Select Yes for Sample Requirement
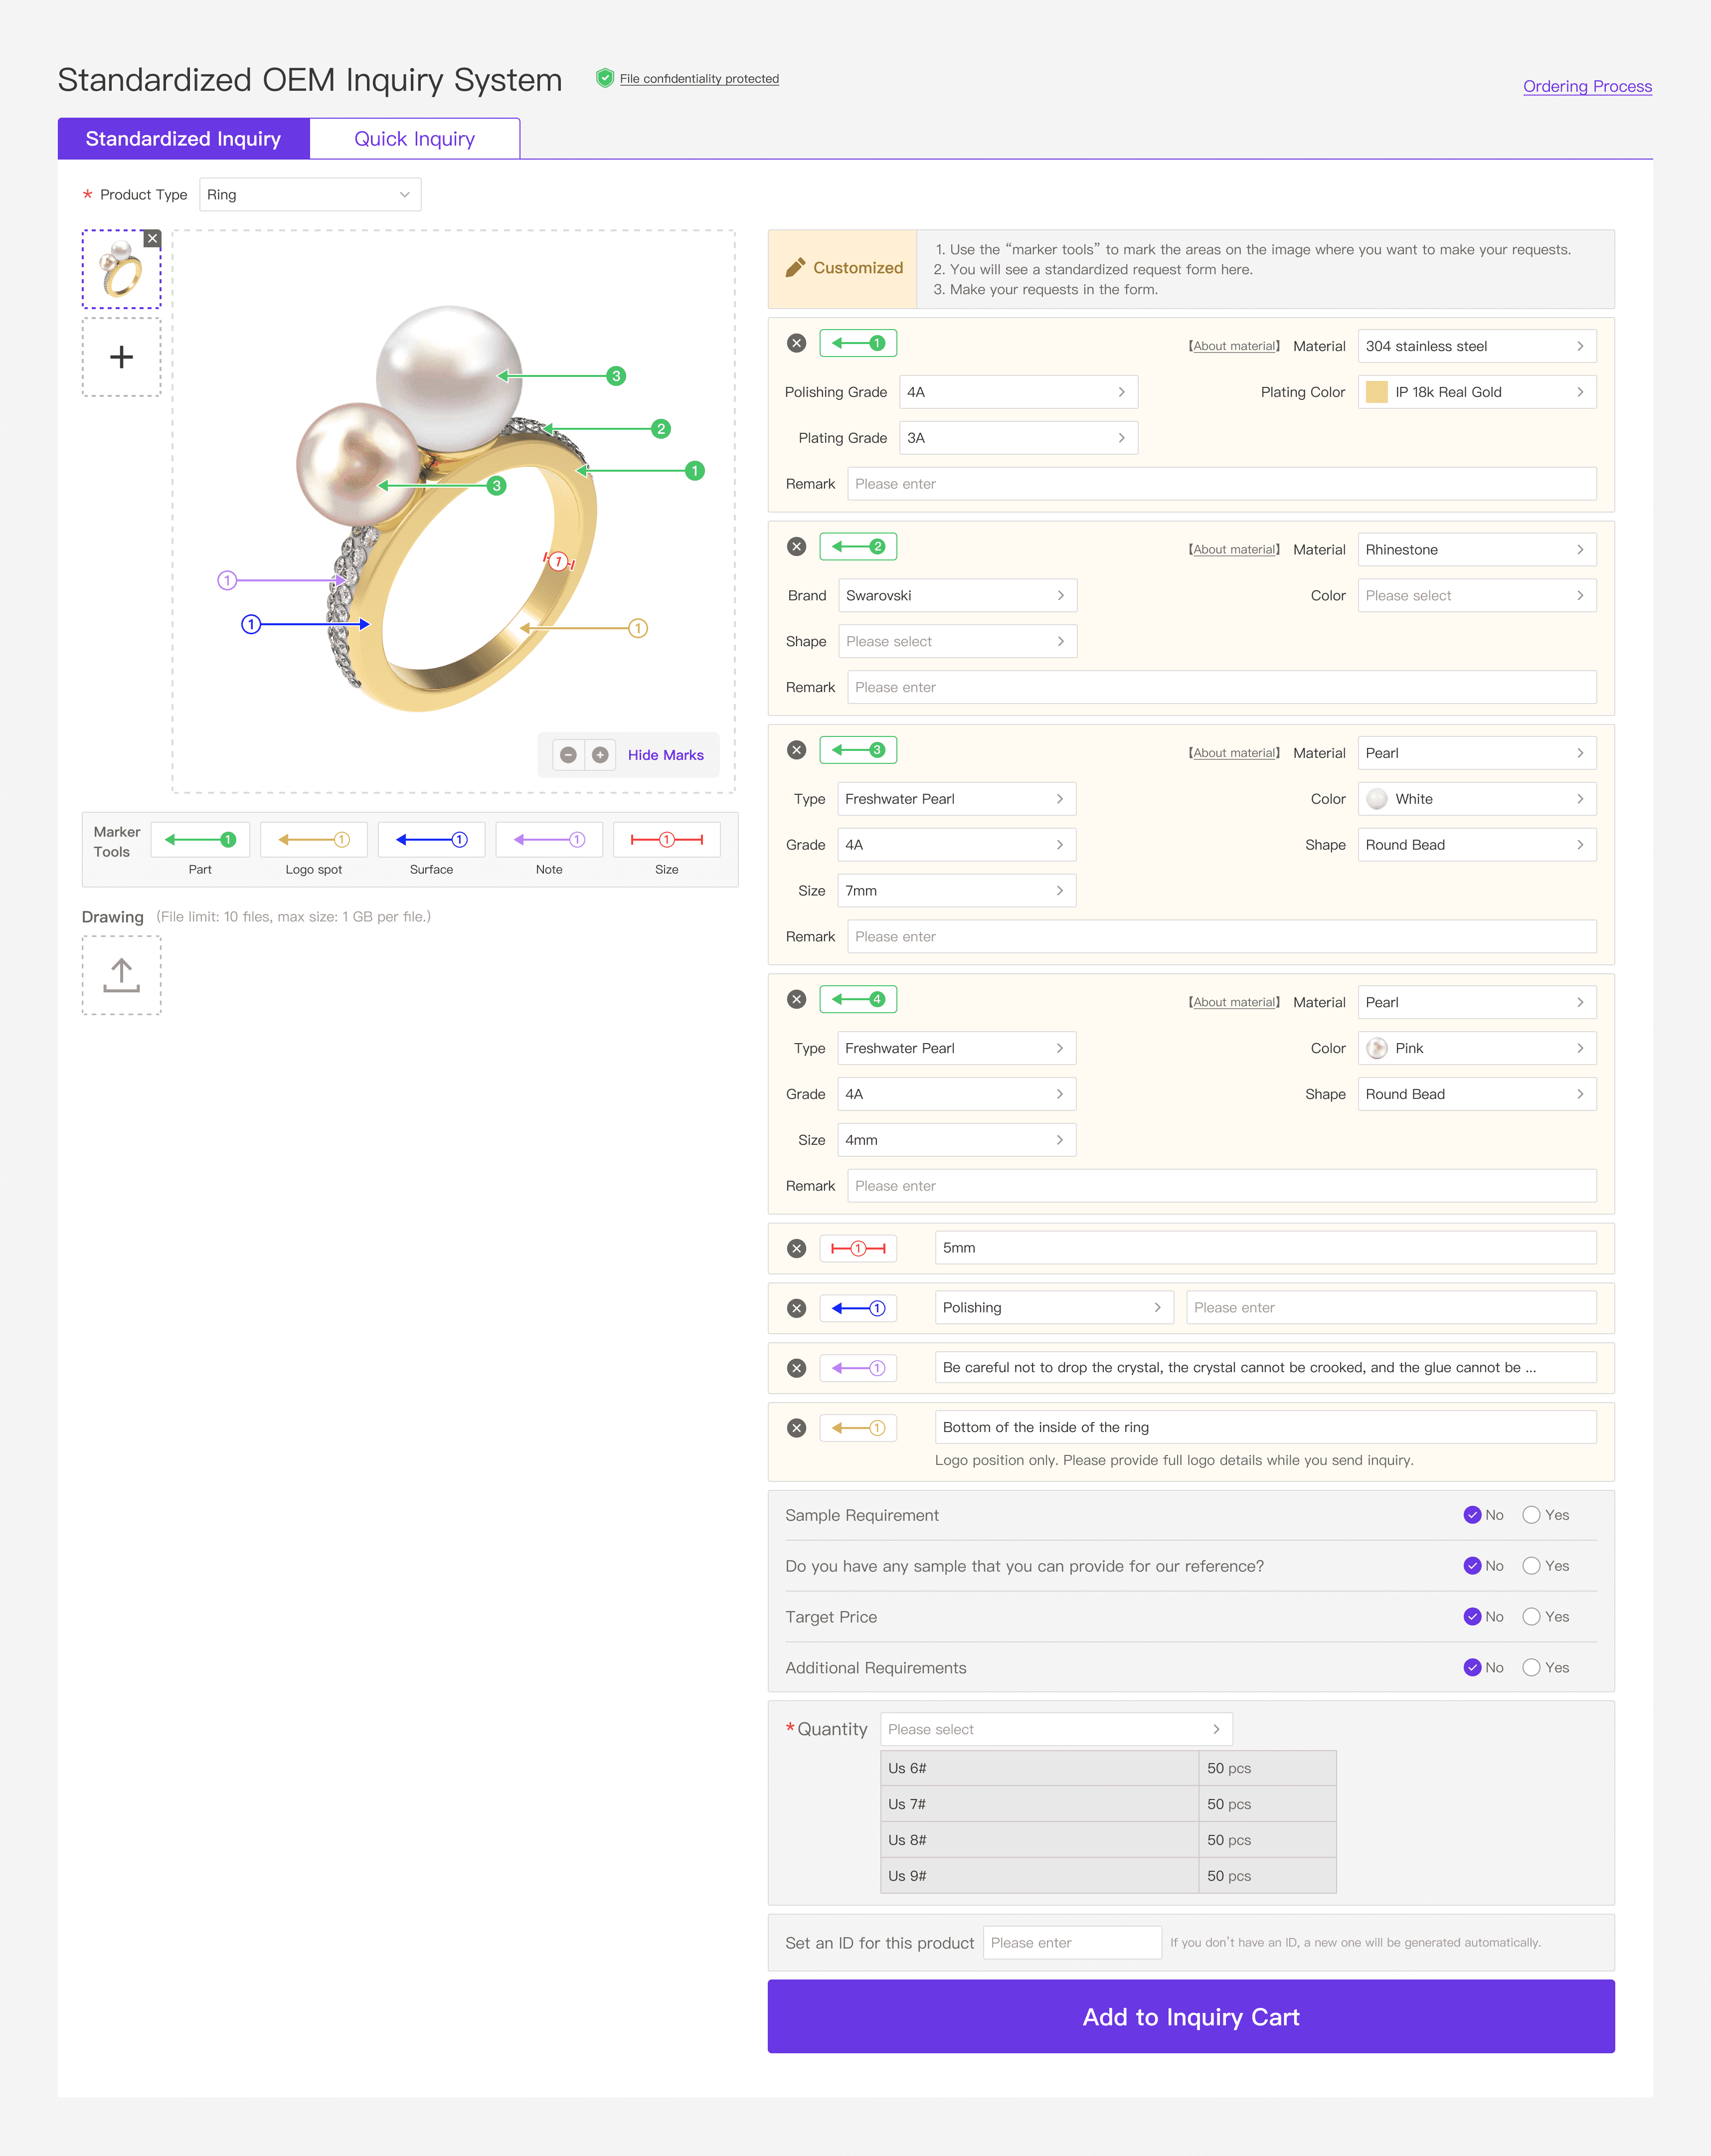 pos(1531,1515)
